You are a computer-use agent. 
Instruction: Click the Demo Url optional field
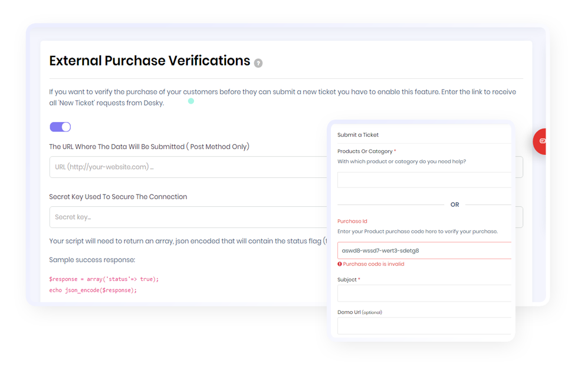pos(424,326)
